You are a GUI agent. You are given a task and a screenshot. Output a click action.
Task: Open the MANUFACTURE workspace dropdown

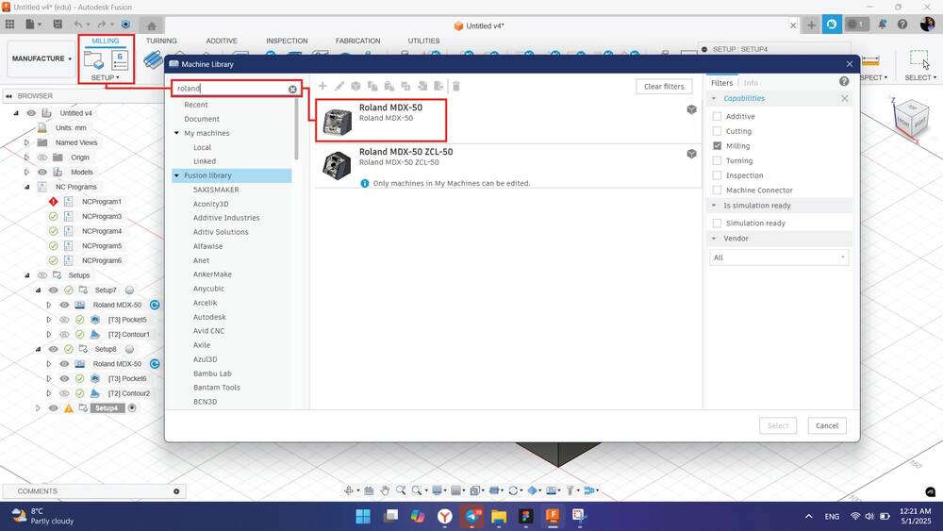click(41, 58)
